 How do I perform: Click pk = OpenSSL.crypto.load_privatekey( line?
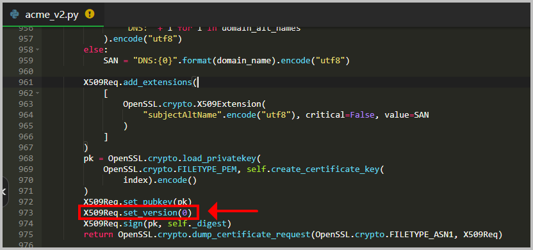172,159
